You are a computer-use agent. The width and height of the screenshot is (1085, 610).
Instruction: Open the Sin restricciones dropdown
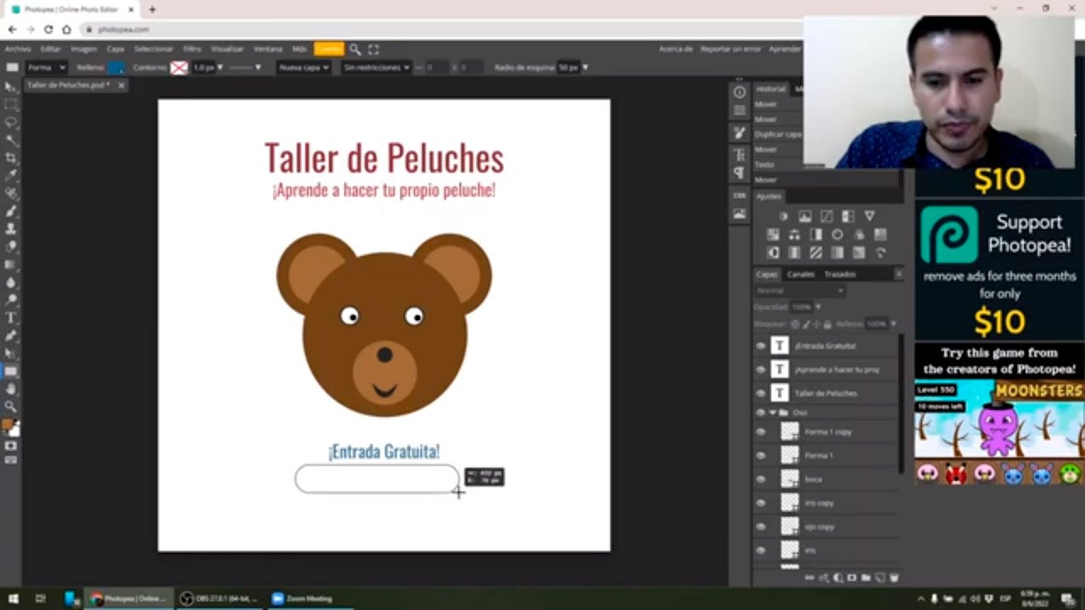tap(376, 67)
